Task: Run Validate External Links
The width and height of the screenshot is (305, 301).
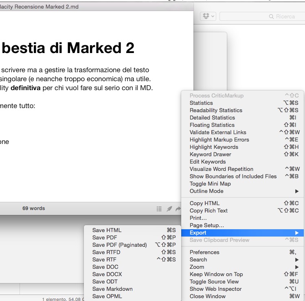Action: pos(242,132)
